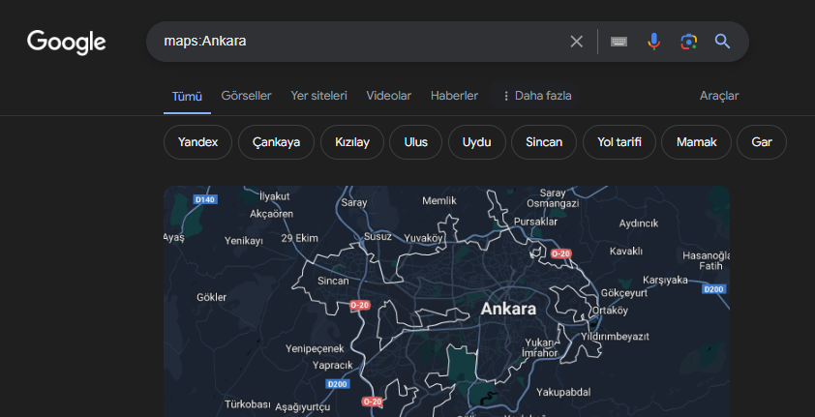
Task: Select the Tümü tab
Action: point(187,96)
